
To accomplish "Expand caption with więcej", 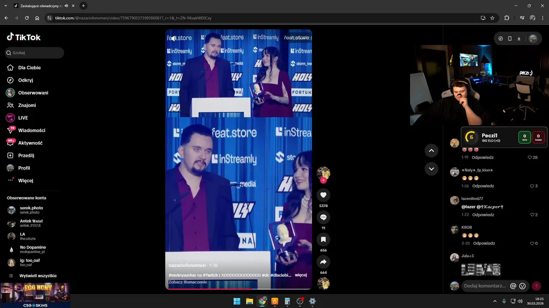I will [301, 275].
